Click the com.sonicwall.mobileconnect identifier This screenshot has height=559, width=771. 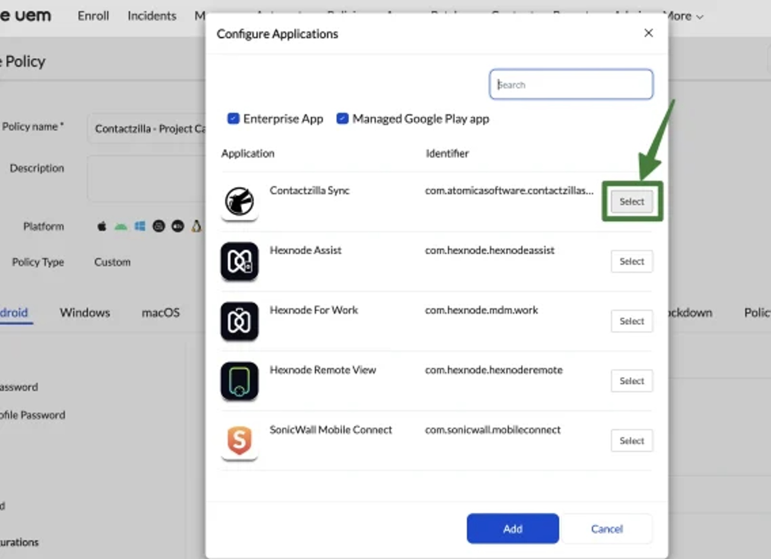(492, 429)
